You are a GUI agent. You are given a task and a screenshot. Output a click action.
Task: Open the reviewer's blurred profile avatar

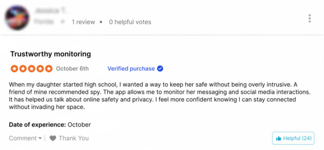click(x=17, y=18)
